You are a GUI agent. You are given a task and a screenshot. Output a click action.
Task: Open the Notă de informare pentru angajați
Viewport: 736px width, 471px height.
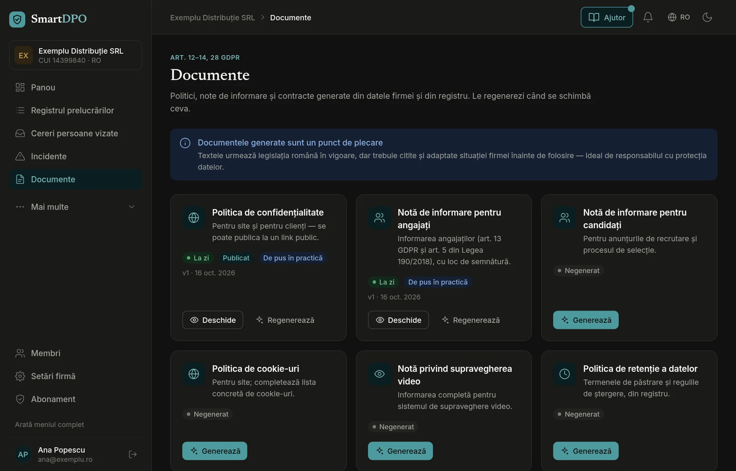click(x=398, y=320)
